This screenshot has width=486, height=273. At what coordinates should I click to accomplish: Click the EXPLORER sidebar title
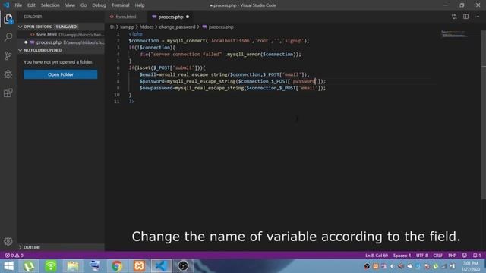coord(33,17)
